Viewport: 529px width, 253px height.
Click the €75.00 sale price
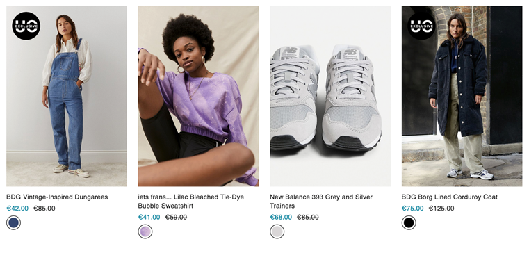412,209
